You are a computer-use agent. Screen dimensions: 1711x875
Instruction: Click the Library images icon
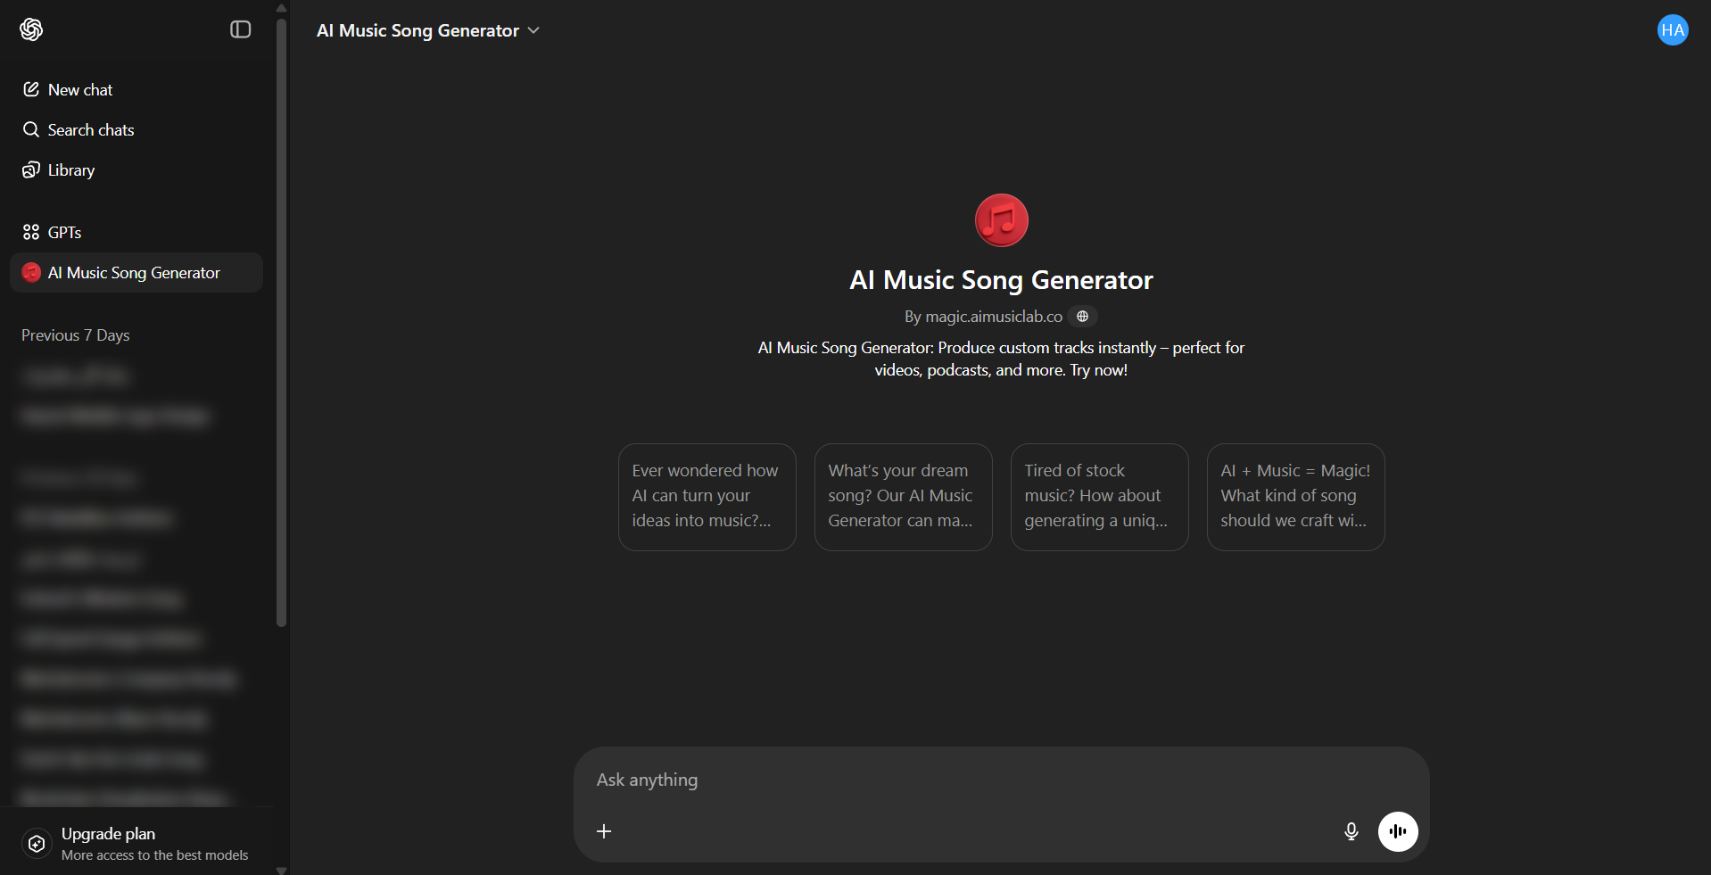(x=31, y=169)
